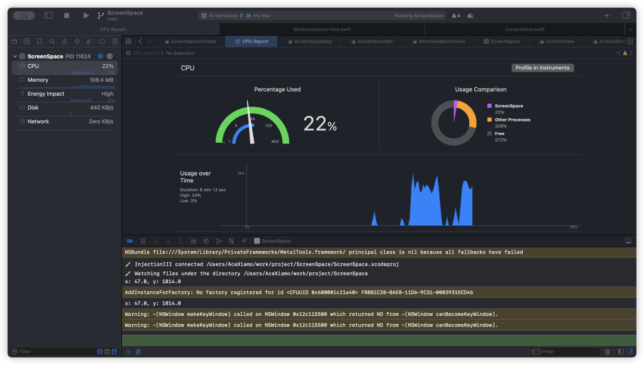Open the ContentView.swift window tab

pyautogui.click(x=525, y=29)
